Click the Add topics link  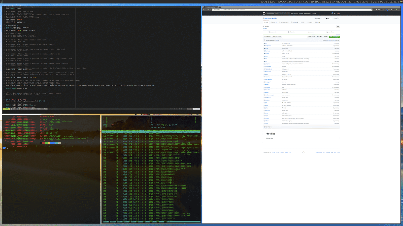(x=265, y=28)
